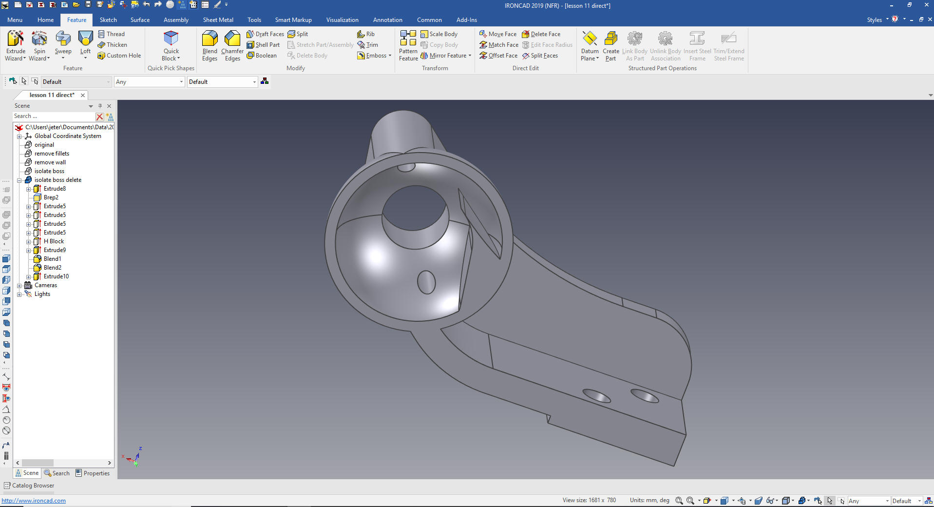
Task: Open the Sheet Metal ribbon tab
Action: [218, 20]
